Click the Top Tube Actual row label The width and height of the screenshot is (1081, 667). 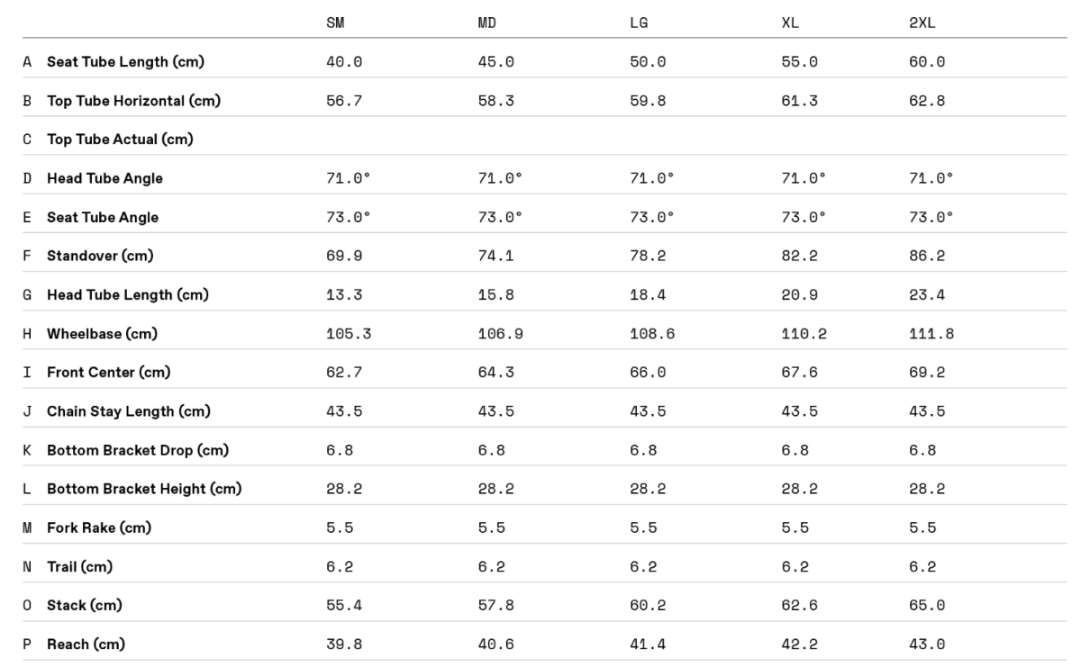[x=120, y=140]
